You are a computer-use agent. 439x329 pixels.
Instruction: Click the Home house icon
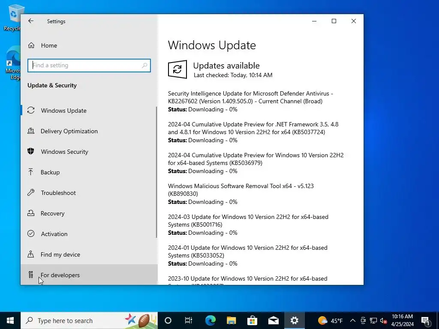[31, 45]
